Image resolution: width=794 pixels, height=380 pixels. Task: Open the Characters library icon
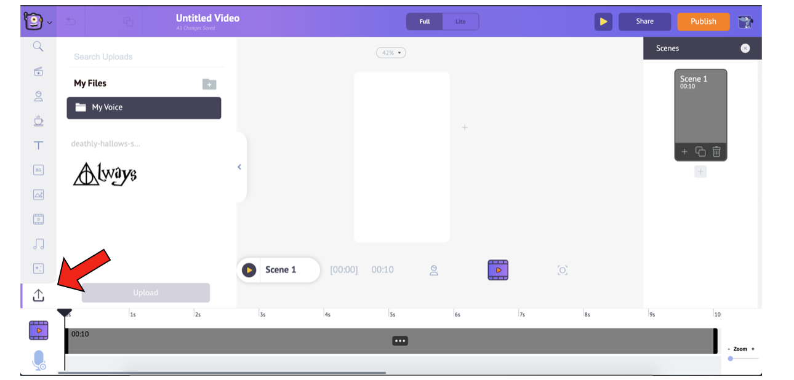(x=39, y=96)
